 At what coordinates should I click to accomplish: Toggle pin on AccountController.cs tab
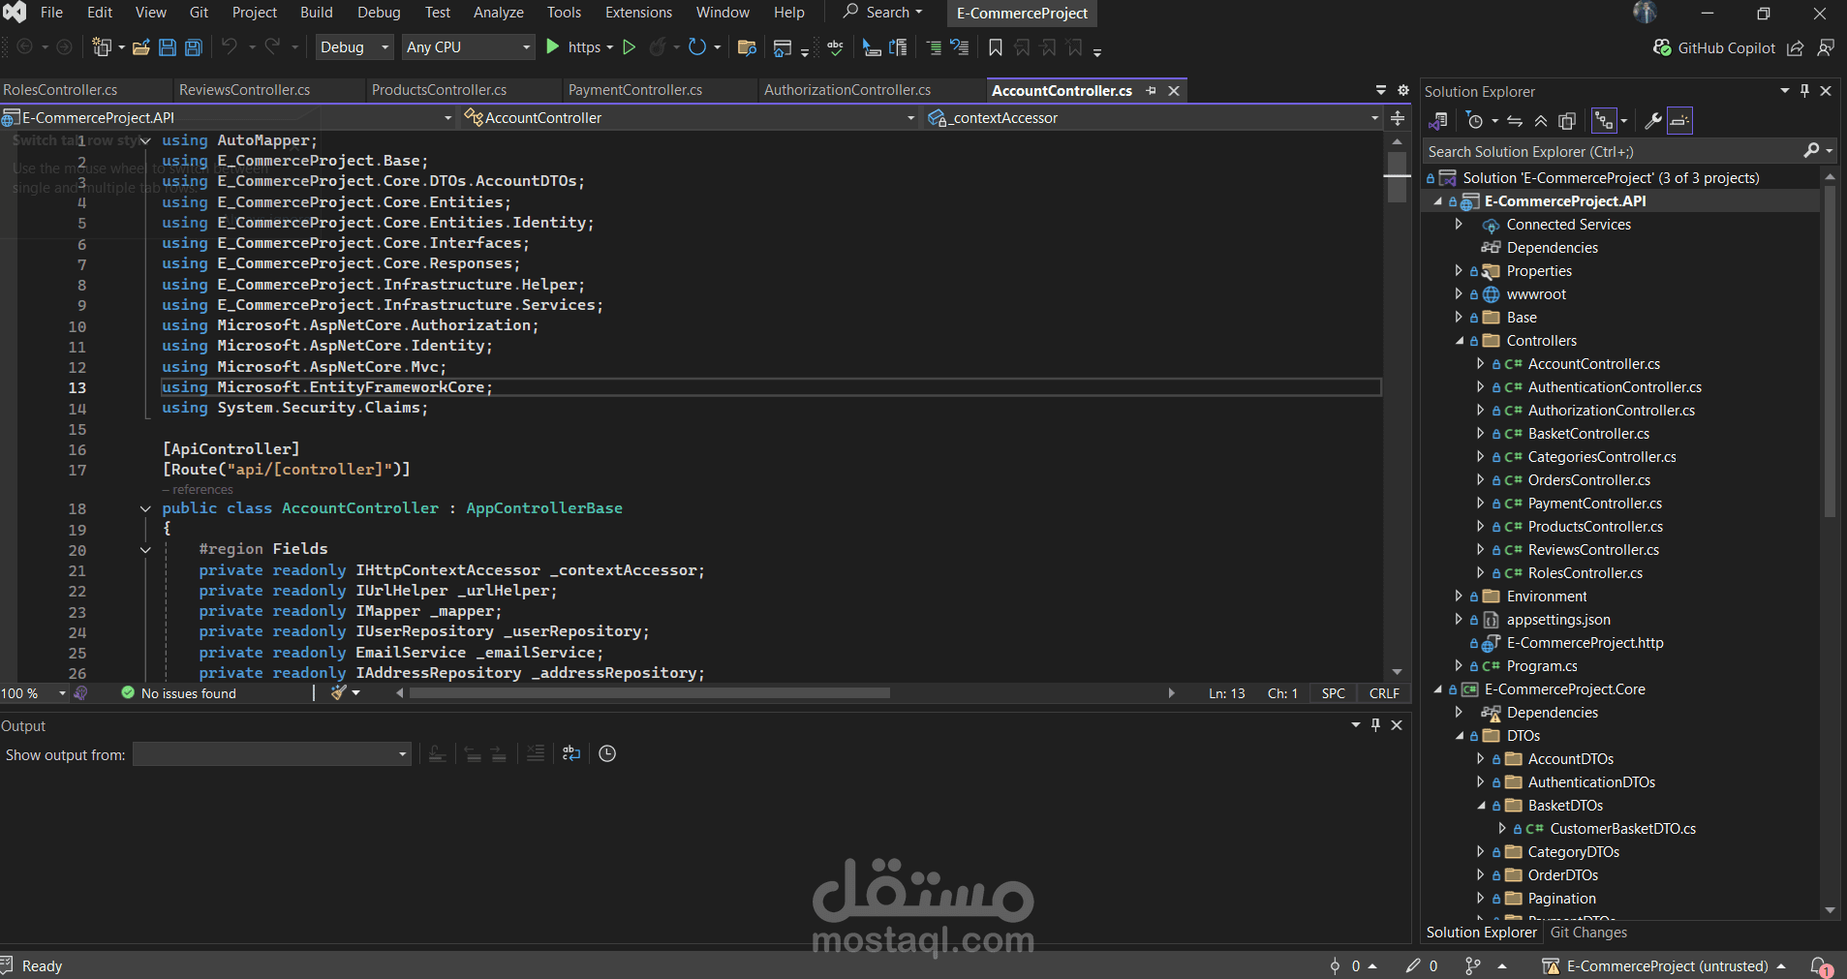click(x=1151, y=90)
